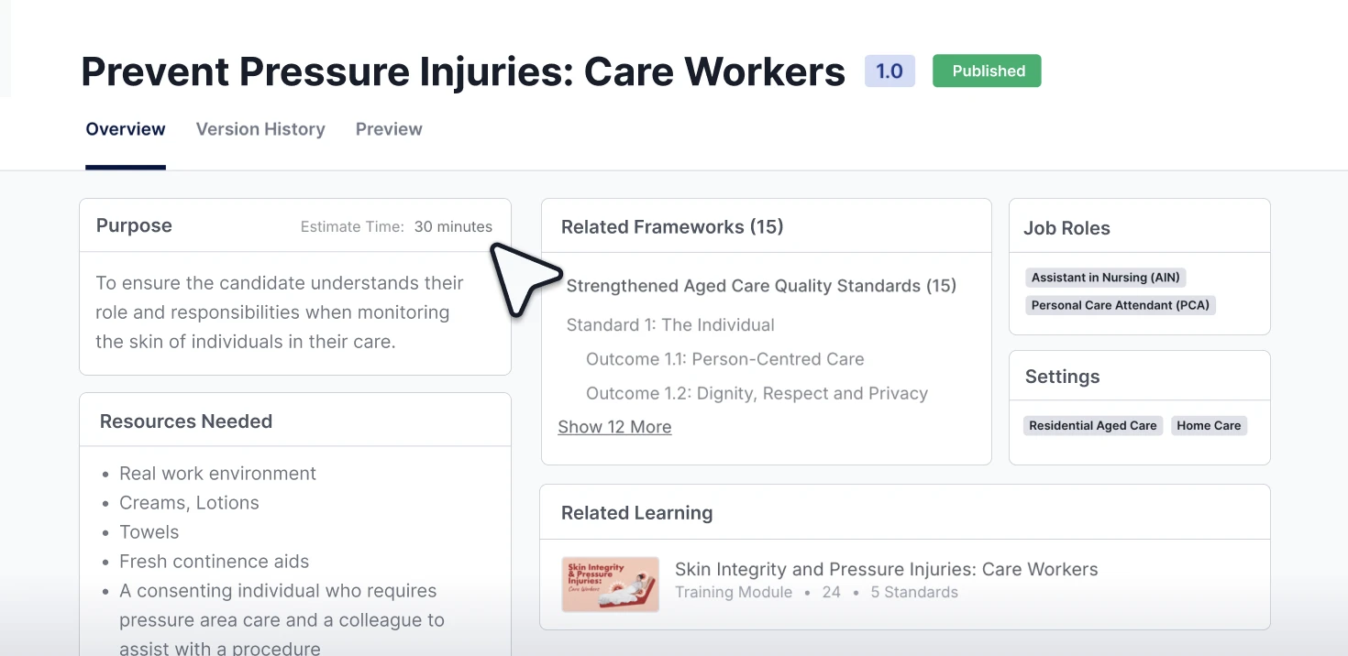
Task: Click Strengthened Aged Care Quality Standards heading
Action: (x=762, y=286)
